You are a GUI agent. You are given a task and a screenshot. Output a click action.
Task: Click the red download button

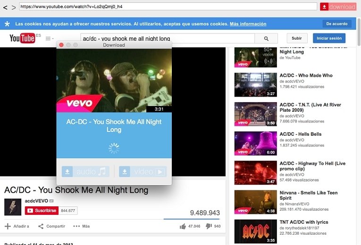(338, 7)
